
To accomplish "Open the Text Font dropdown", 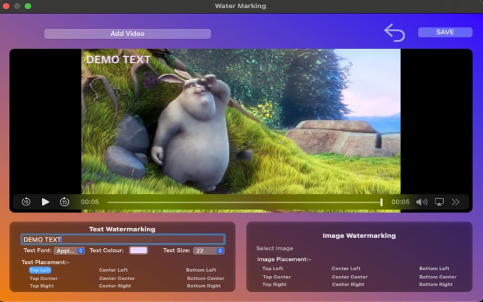I will click(x=69, y=251).
